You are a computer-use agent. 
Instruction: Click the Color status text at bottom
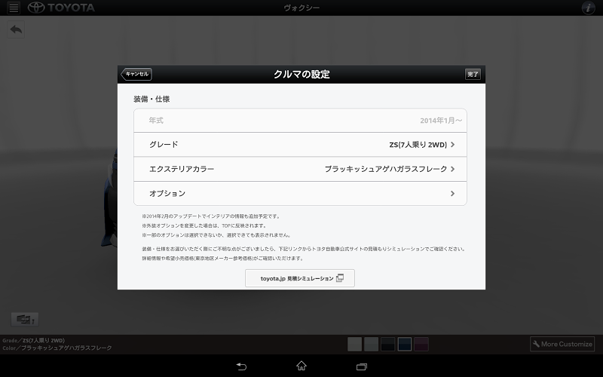pyautogui.click(x=57, y=348)
